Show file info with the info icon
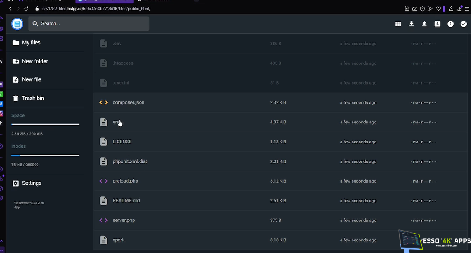471x253 pixels. coord(450,24)
